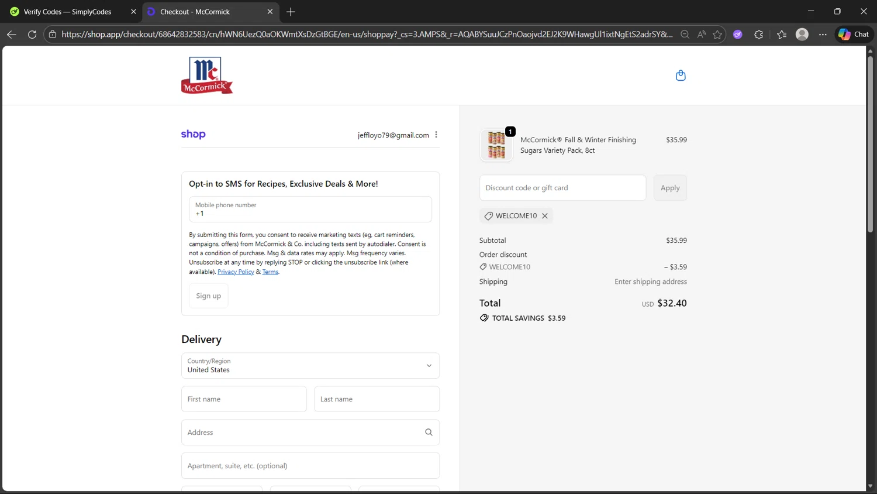Open a new browser tab
Image resolution: width=877 pixels, height=494 pixels.
tap(291, 12)
